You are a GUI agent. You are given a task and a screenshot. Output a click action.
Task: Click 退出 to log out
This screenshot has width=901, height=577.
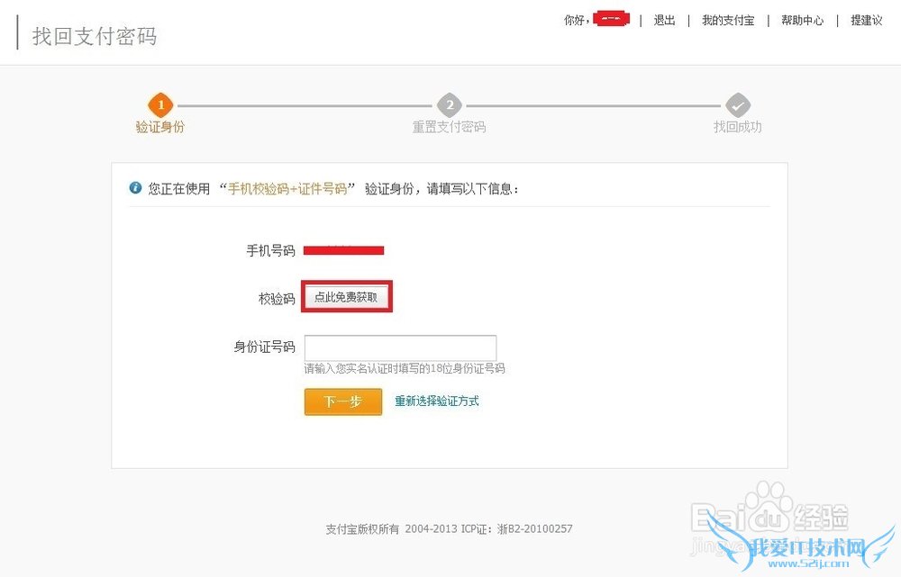pos(664,20)
